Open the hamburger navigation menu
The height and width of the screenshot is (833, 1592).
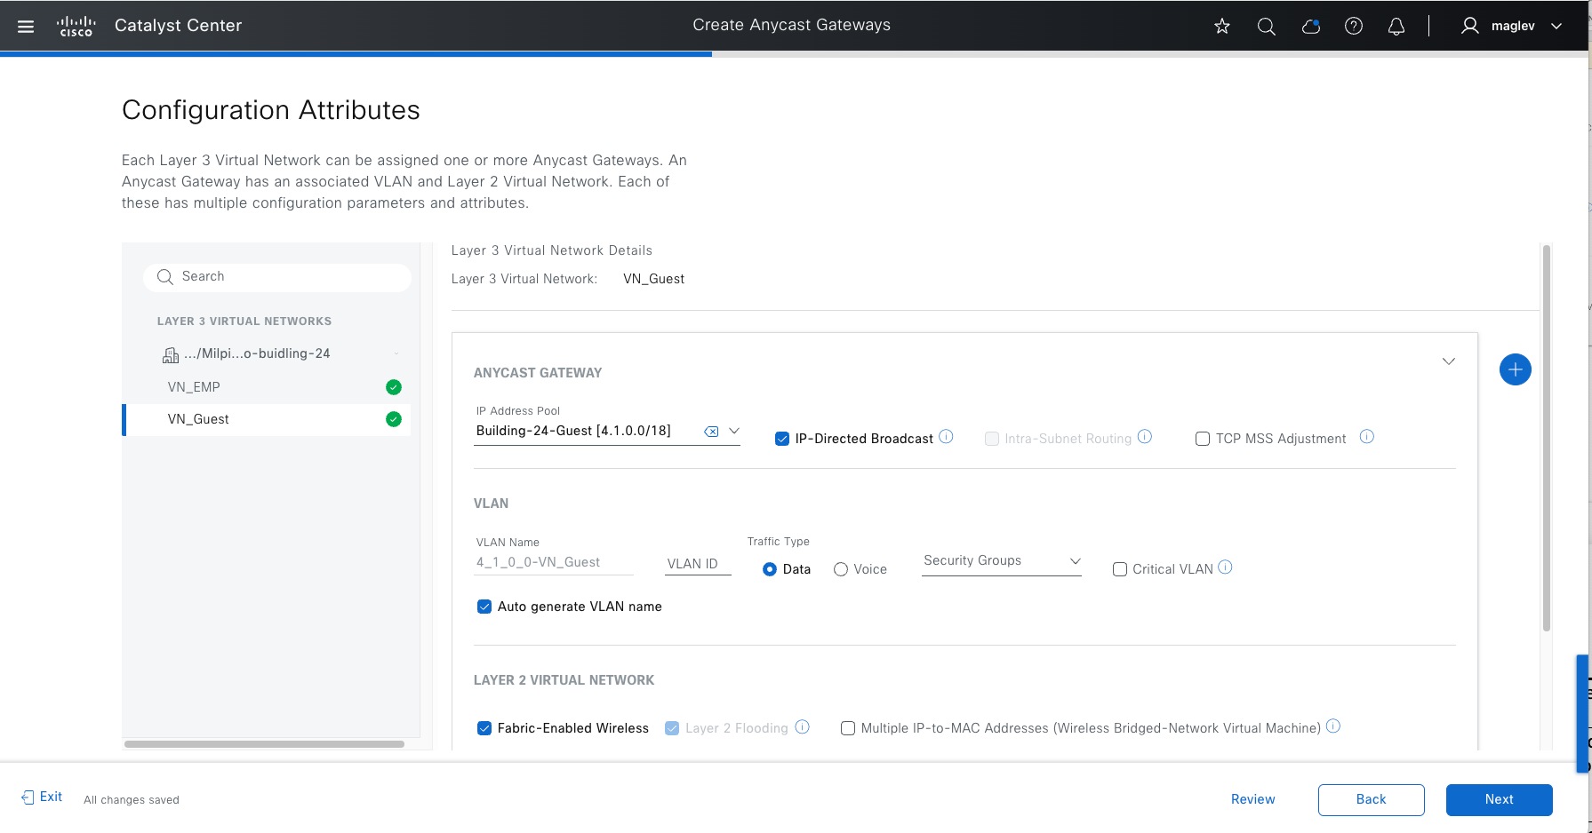pyautogui.click(x=26, y=27)
